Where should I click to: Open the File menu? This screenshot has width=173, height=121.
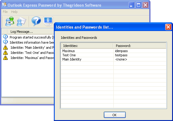click(x=5, y=12)
